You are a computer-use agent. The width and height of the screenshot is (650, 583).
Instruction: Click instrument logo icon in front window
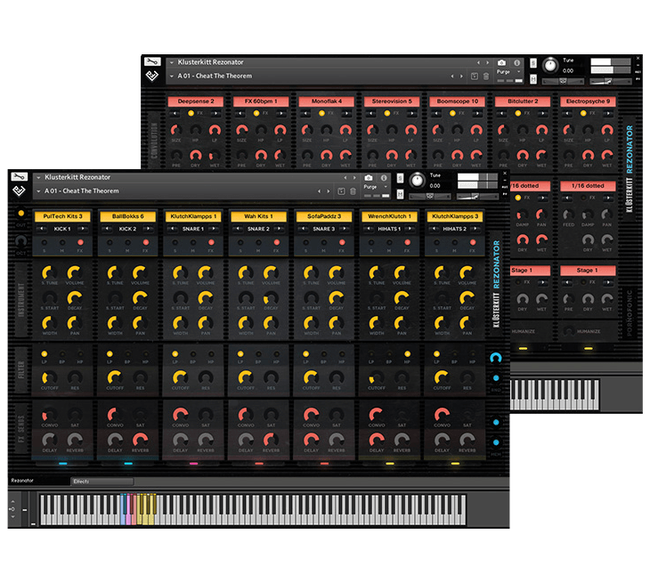(x=19, y=190)
